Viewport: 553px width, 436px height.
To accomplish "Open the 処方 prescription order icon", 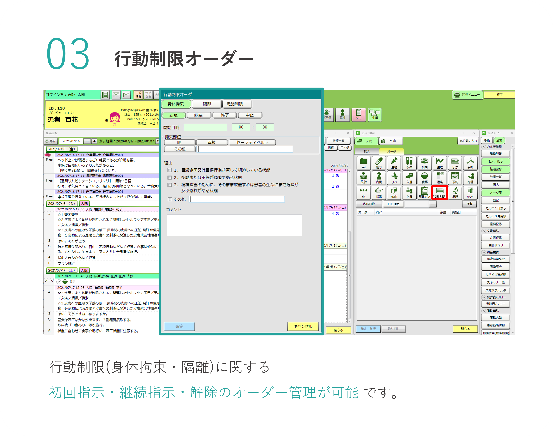I will [379, 163].
